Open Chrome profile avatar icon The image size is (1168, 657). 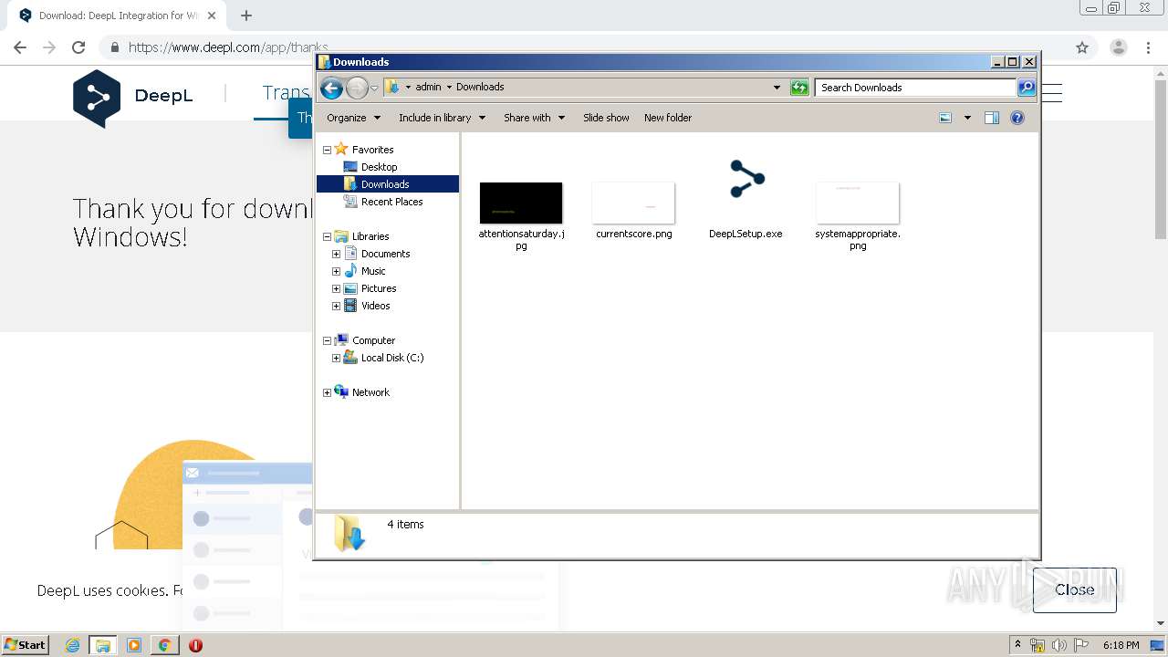pyautogui.click(x=1118, y=47)
